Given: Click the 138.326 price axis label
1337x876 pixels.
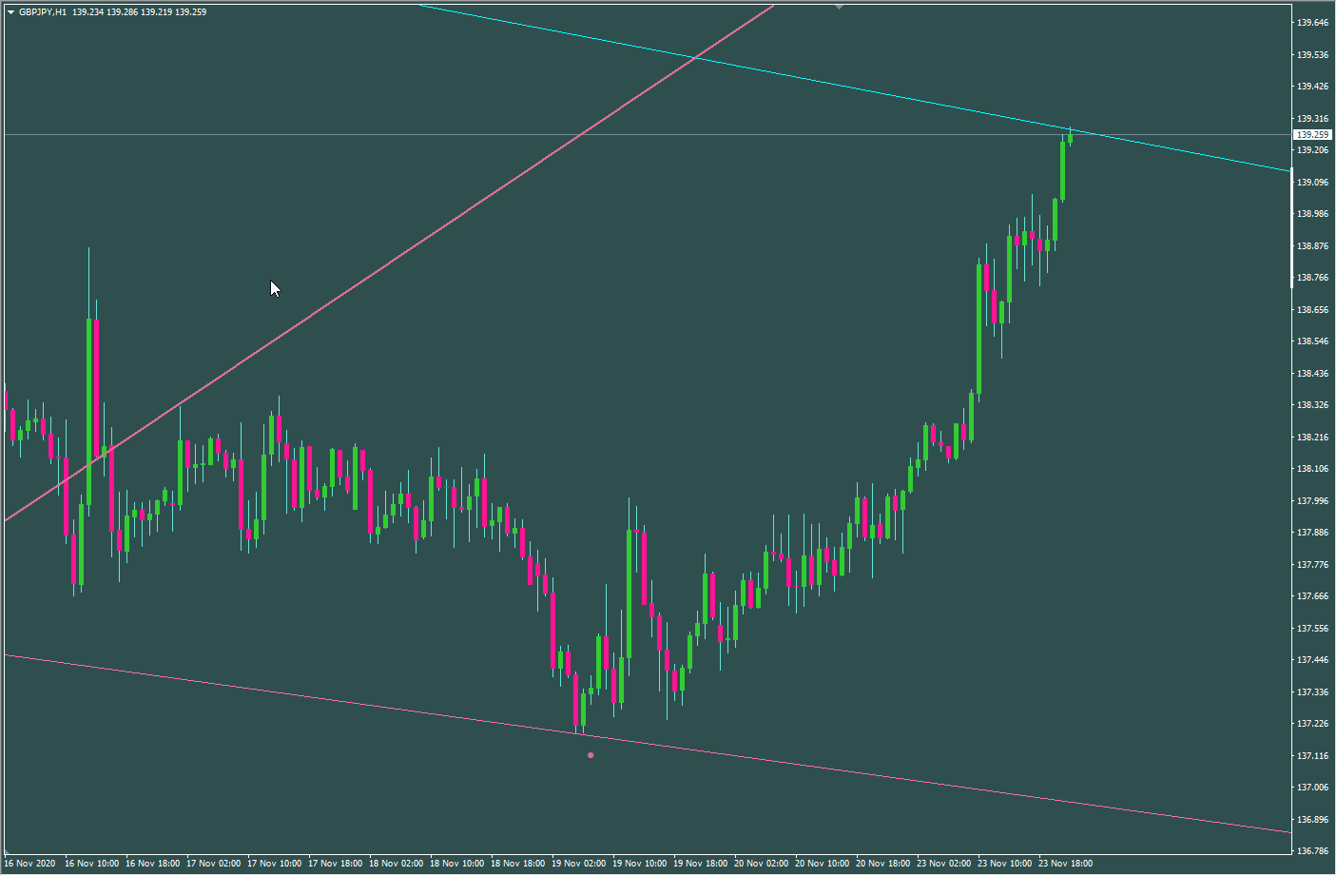Looking at the screenshot, I should point(1312,405).
